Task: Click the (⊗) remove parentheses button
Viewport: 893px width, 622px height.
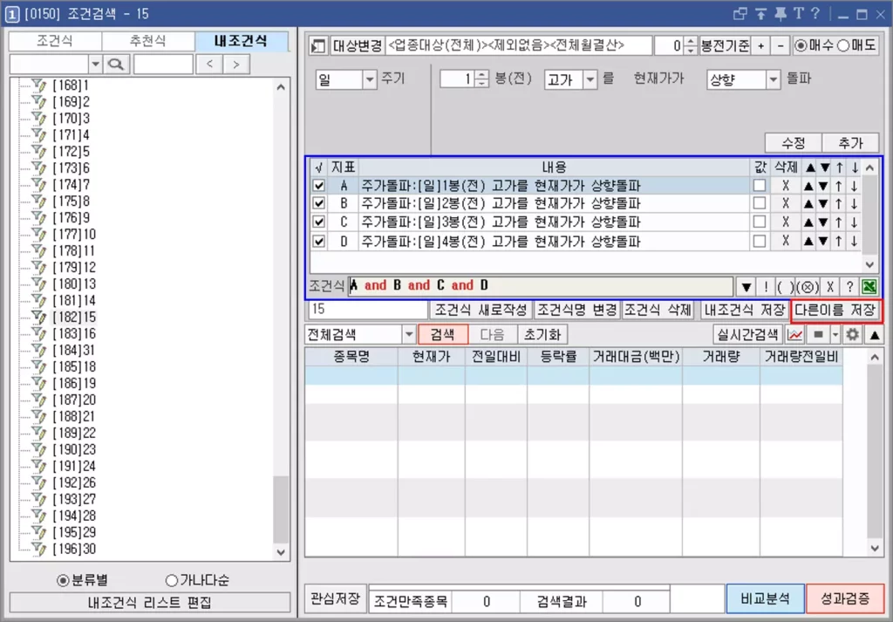Action: (808, 286)
